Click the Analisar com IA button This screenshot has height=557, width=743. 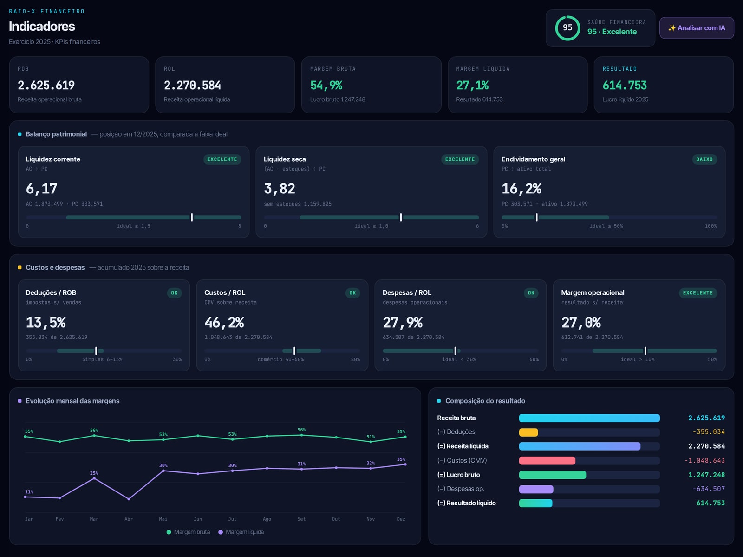coord(697,28)
